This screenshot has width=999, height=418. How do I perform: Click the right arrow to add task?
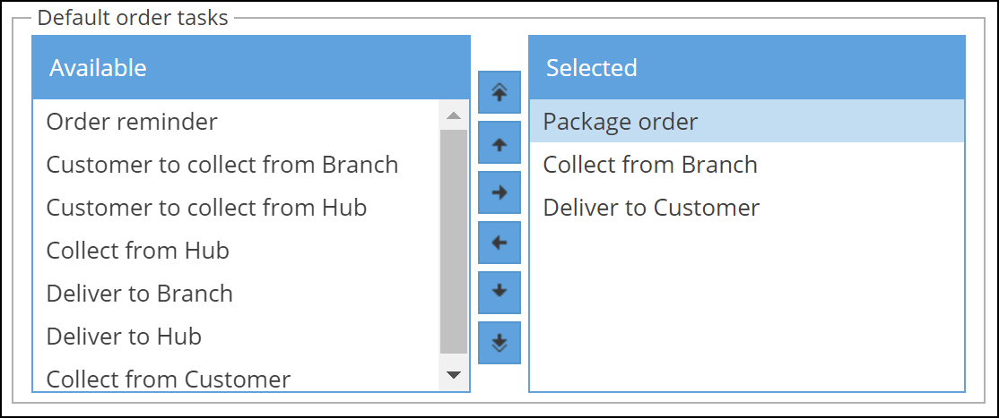click(499, 192)
